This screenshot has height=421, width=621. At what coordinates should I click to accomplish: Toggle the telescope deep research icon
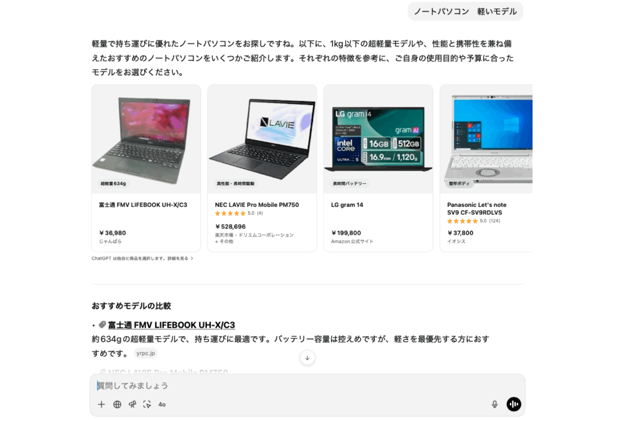click(132, 405)
